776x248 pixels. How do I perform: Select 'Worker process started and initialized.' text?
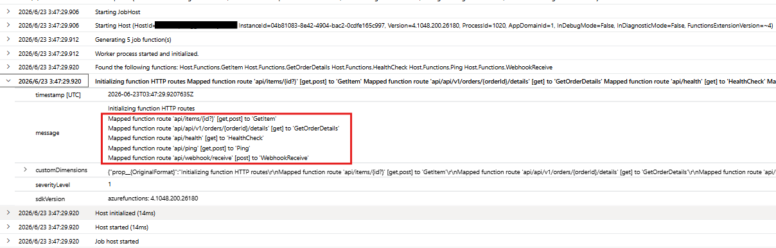tap(146, 53)
